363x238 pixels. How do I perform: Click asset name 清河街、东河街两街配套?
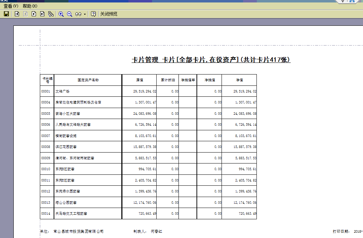click(75, 158)
